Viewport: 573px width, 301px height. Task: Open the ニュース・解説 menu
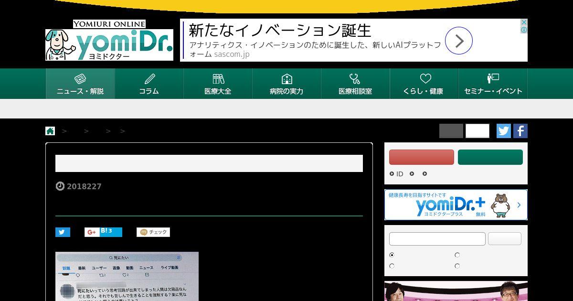tap(80, 84)
